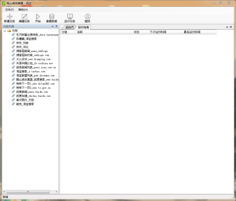The height and width of the screenshot is (201, 236).
Task: Open the 帮助(H) menu
Action: (23, 10)
